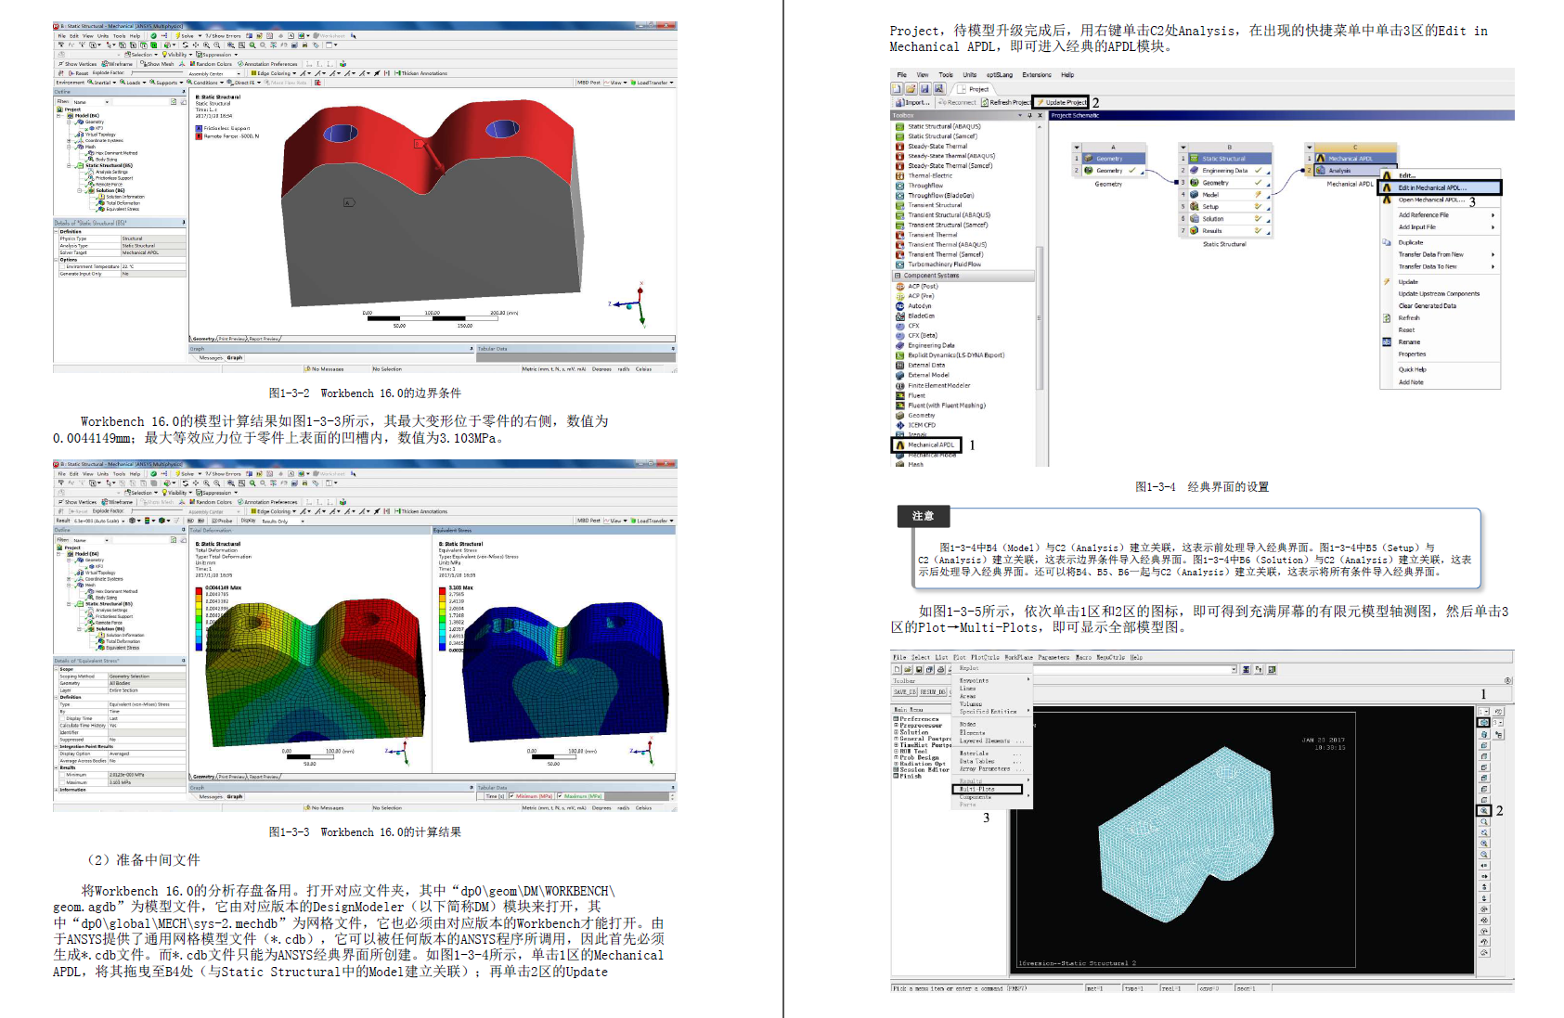Select Mechanical APDL in the Toolbox
The image size is (1564, 1018).
[x=925, y=445]
